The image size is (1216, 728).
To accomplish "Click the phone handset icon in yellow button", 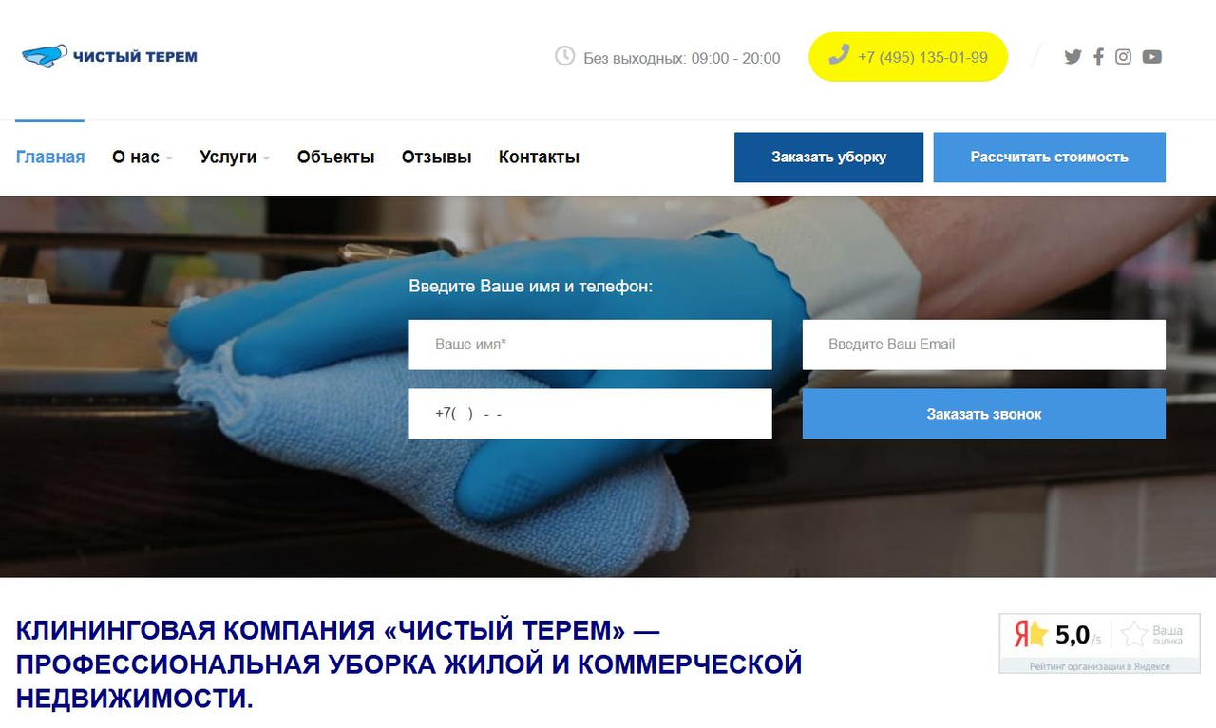I will click(x=838, y=55).
